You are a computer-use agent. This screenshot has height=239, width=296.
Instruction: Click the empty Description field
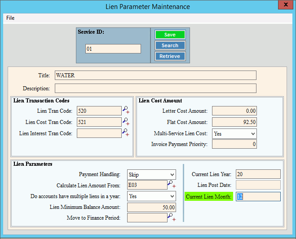(x=155, y=89)
